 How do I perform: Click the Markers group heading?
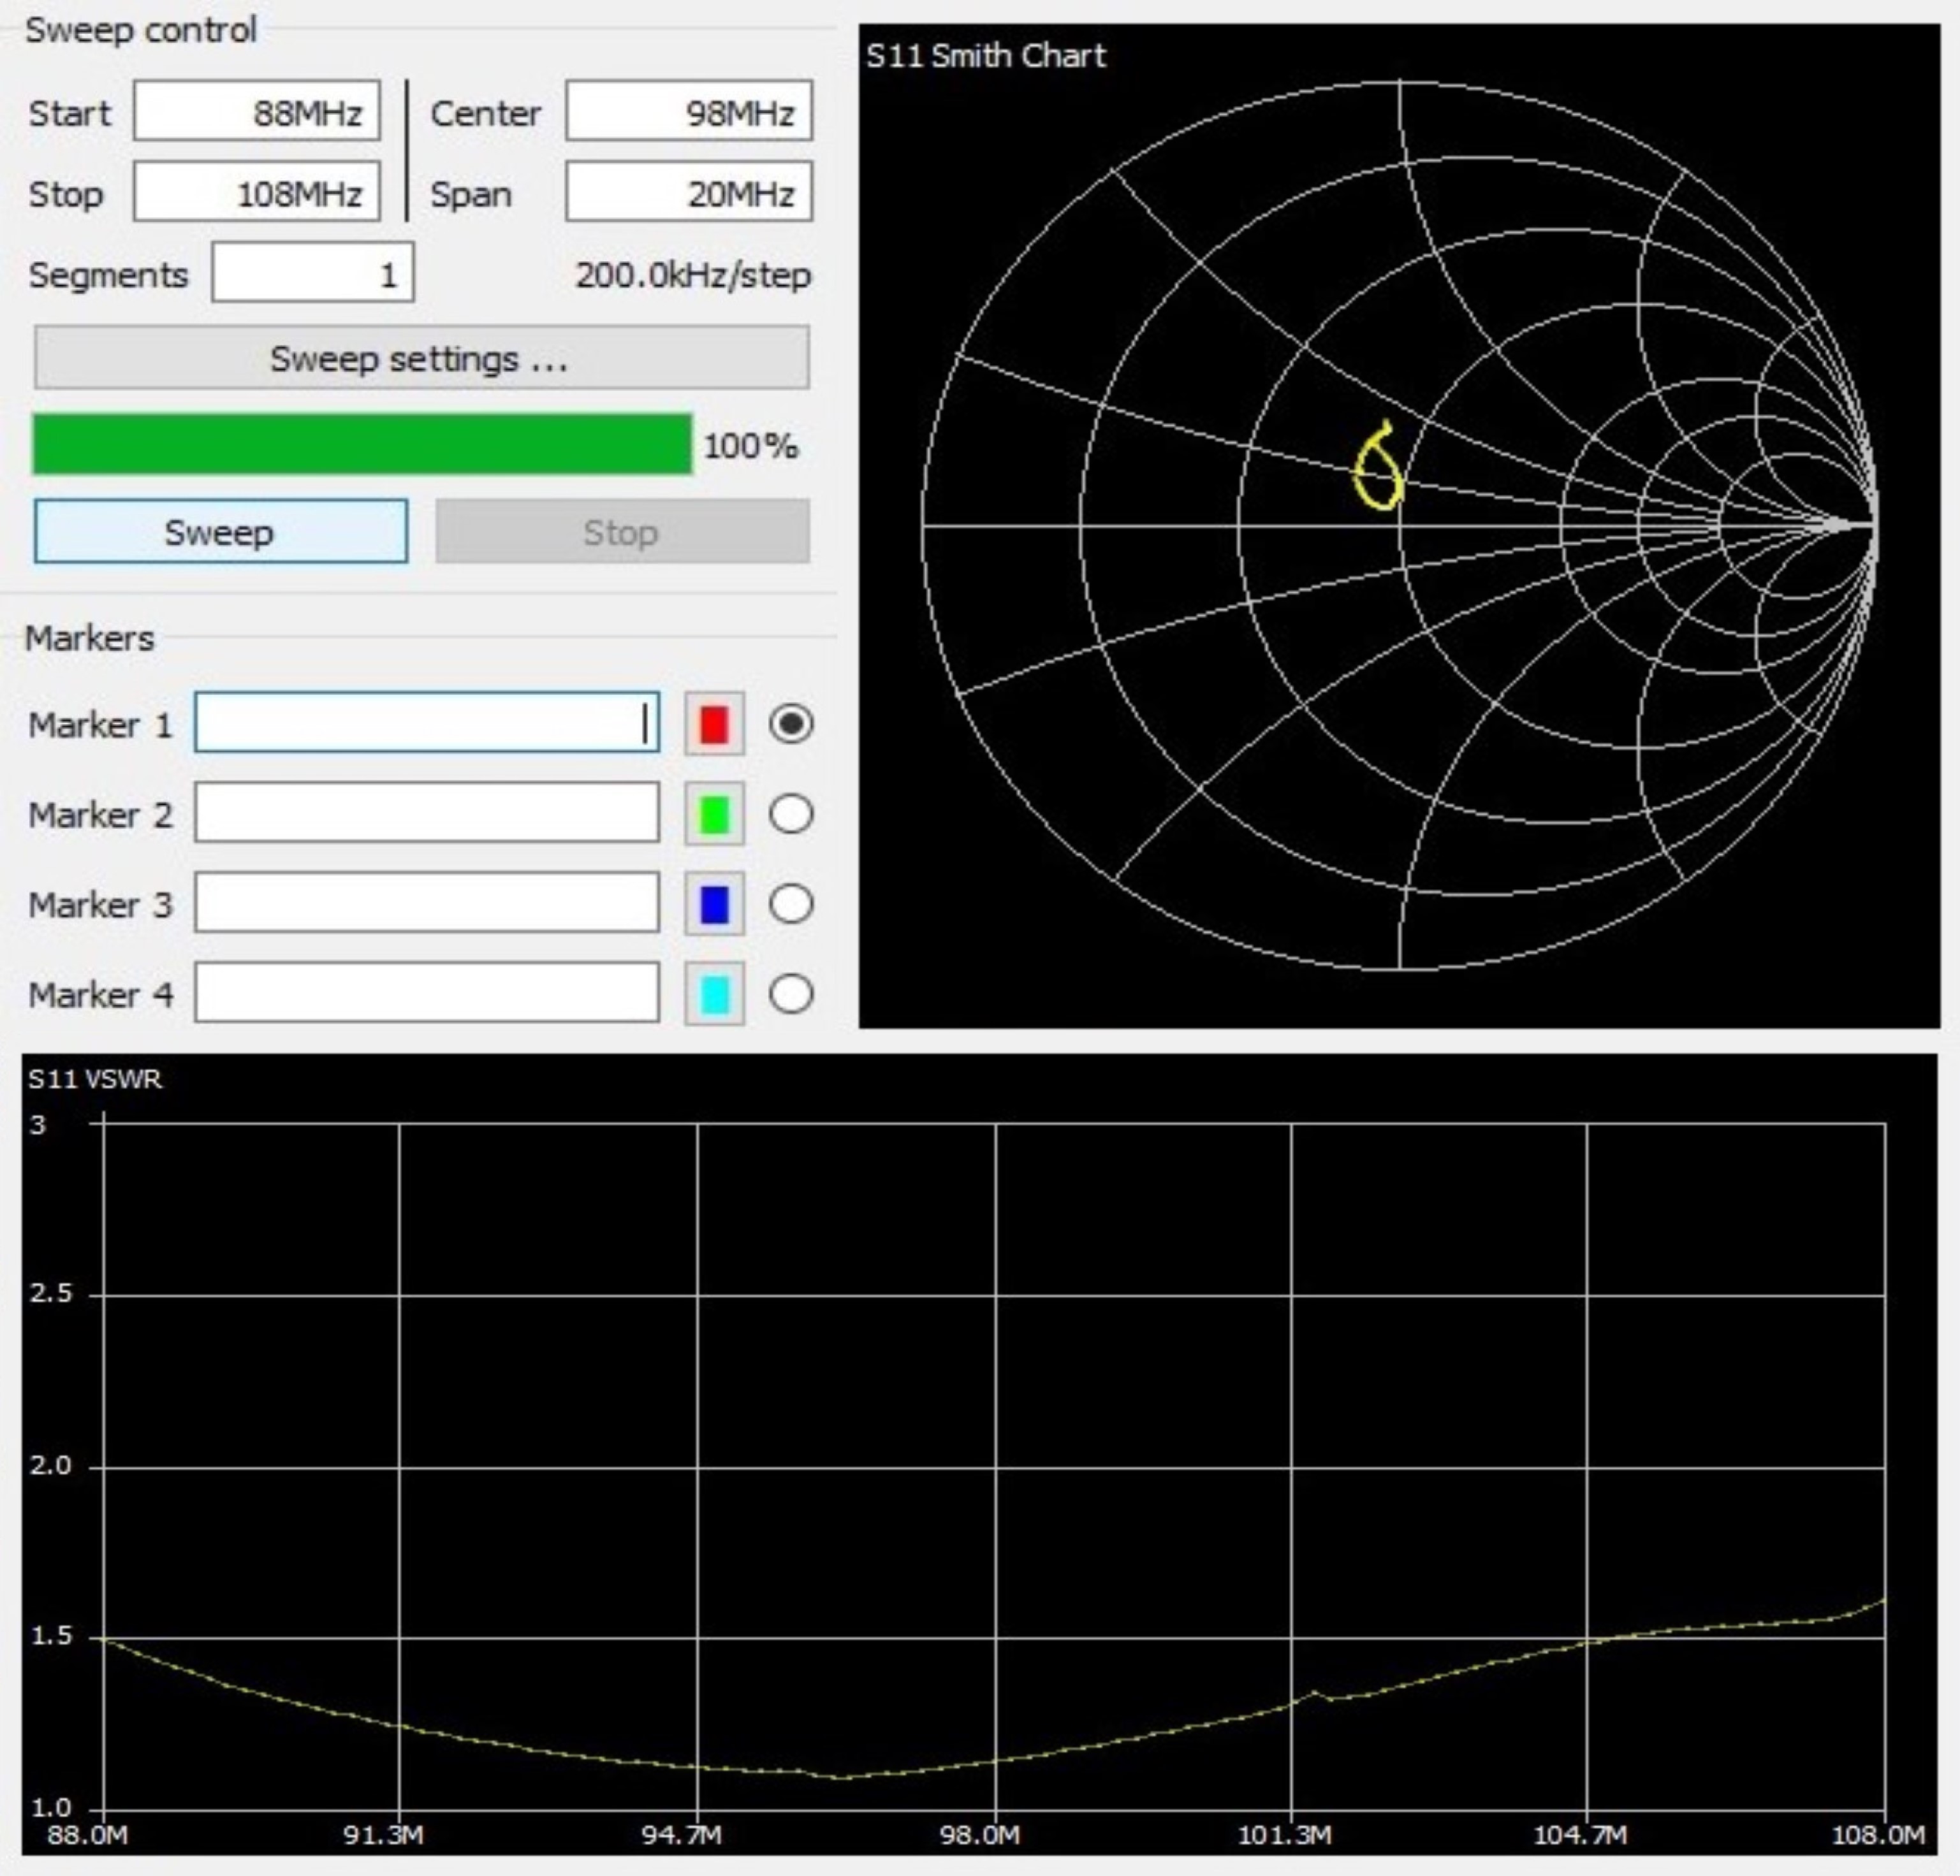coord(90,638)
